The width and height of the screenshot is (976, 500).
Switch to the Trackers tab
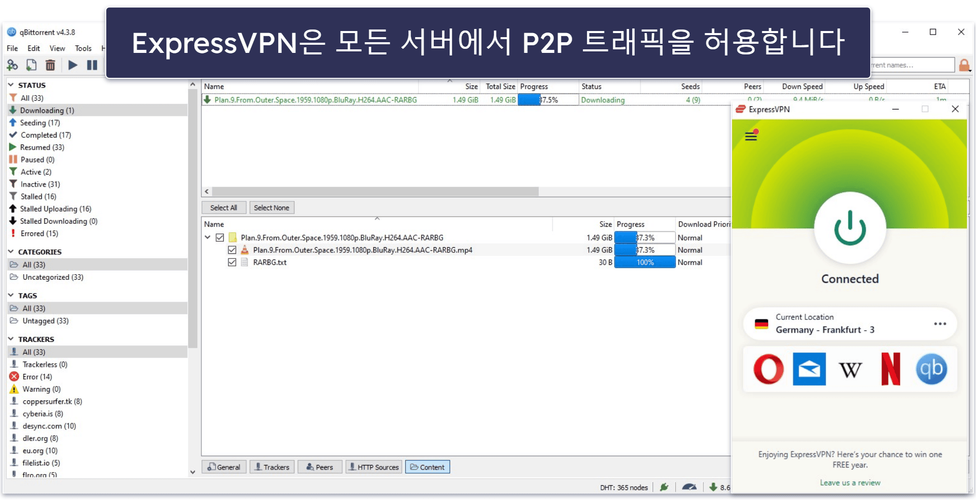272,467
